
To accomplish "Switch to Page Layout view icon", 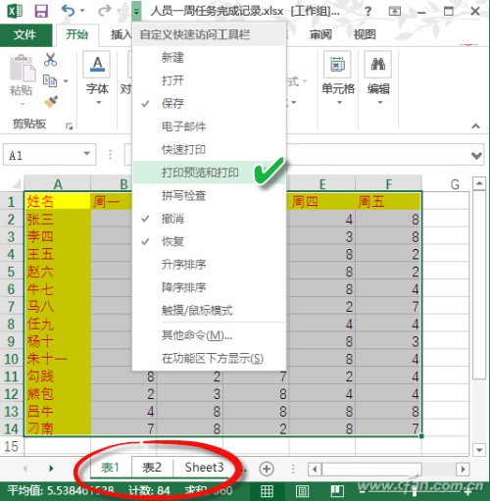I will coord(302,491).
